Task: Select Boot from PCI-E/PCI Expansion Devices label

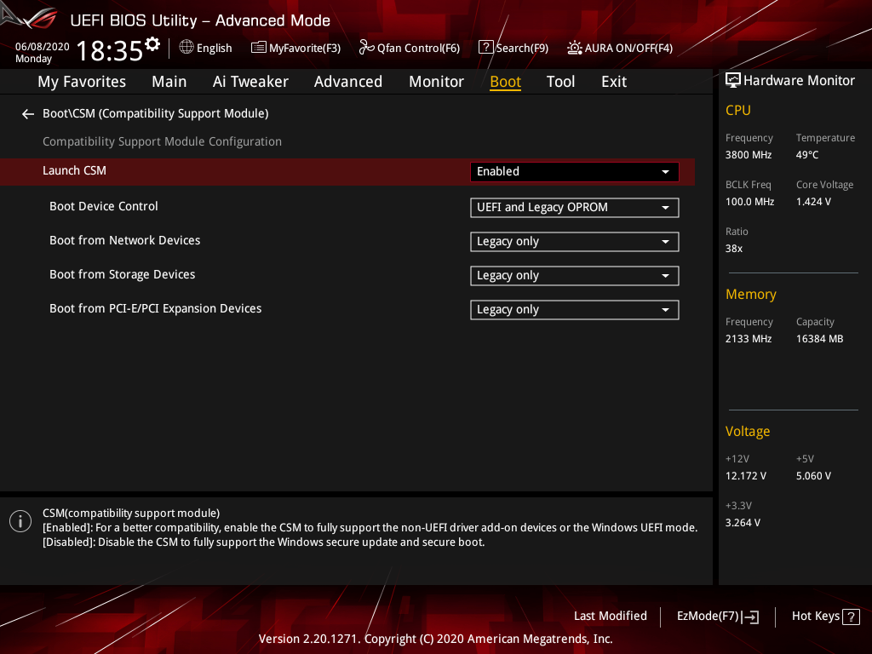Action: pyautogui.click(x=155, y=308)
